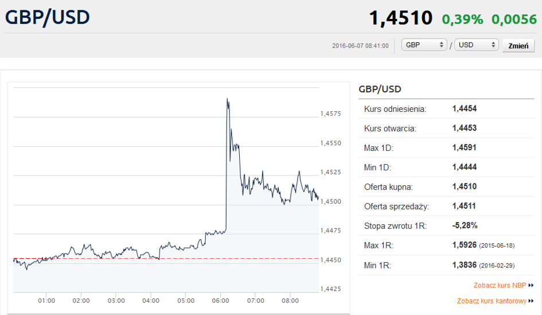Click the double-arrow icon beside Zobacz kurs kantorowy
Viewport: 542px width, 315px height.
pyautogui.click(x=531, y=301)
